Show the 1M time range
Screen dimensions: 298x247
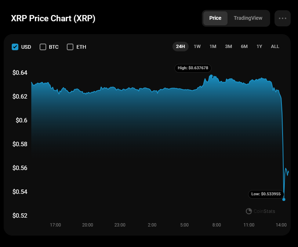pyautogui.click(x=213, y=47)
